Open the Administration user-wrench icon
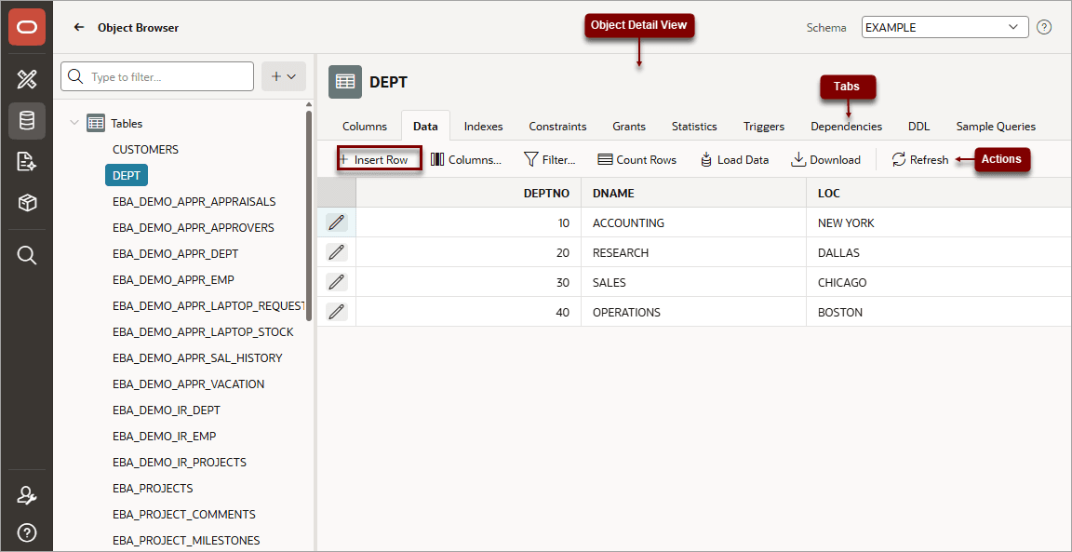Viewport: 1072px width, 552px height. pyautogui.click(x=27, y=496)
